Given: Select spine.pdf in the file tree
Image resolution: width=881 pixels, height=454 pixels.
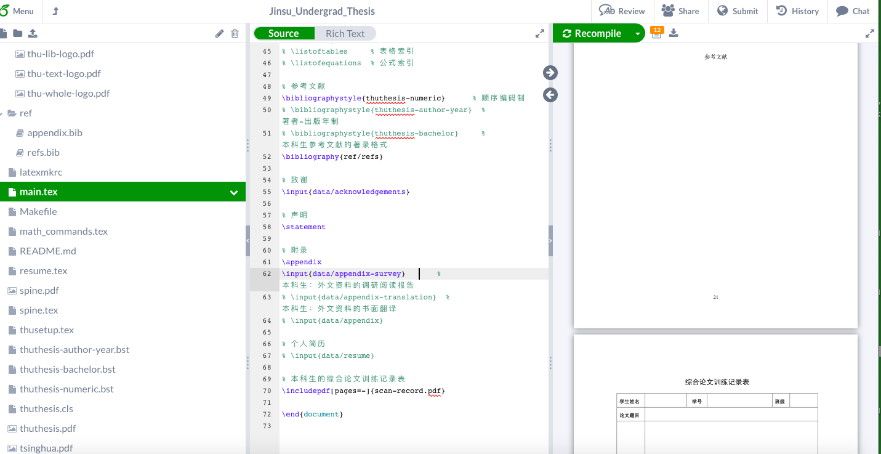Looking at the screenshot, I should [x=39, y=291].
